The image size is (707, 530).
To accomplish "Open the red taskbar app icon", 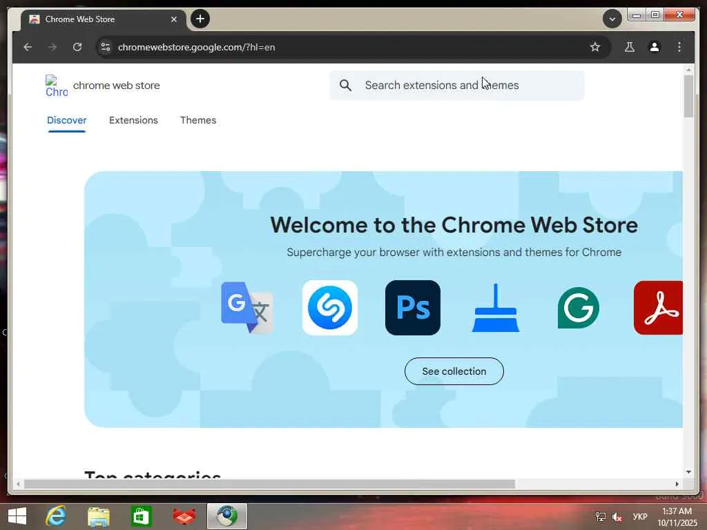I will [184, 516].
